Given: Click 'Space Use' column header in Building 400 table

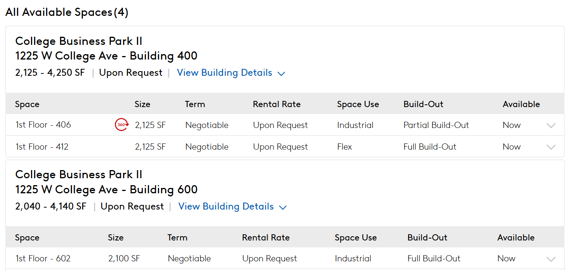Looking at the screenshot, I should [358, 104].
